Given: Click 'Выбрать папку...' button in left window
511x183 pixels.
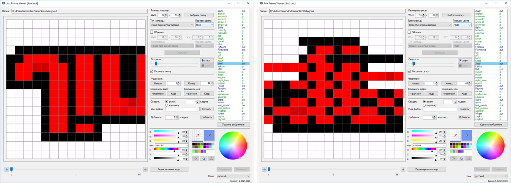Looking at the screenshot, I should coord(199,15).
